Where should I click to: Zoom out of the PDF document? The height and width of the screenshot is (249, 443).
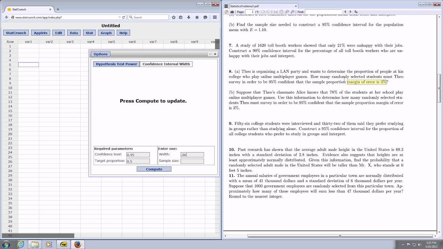287,12
